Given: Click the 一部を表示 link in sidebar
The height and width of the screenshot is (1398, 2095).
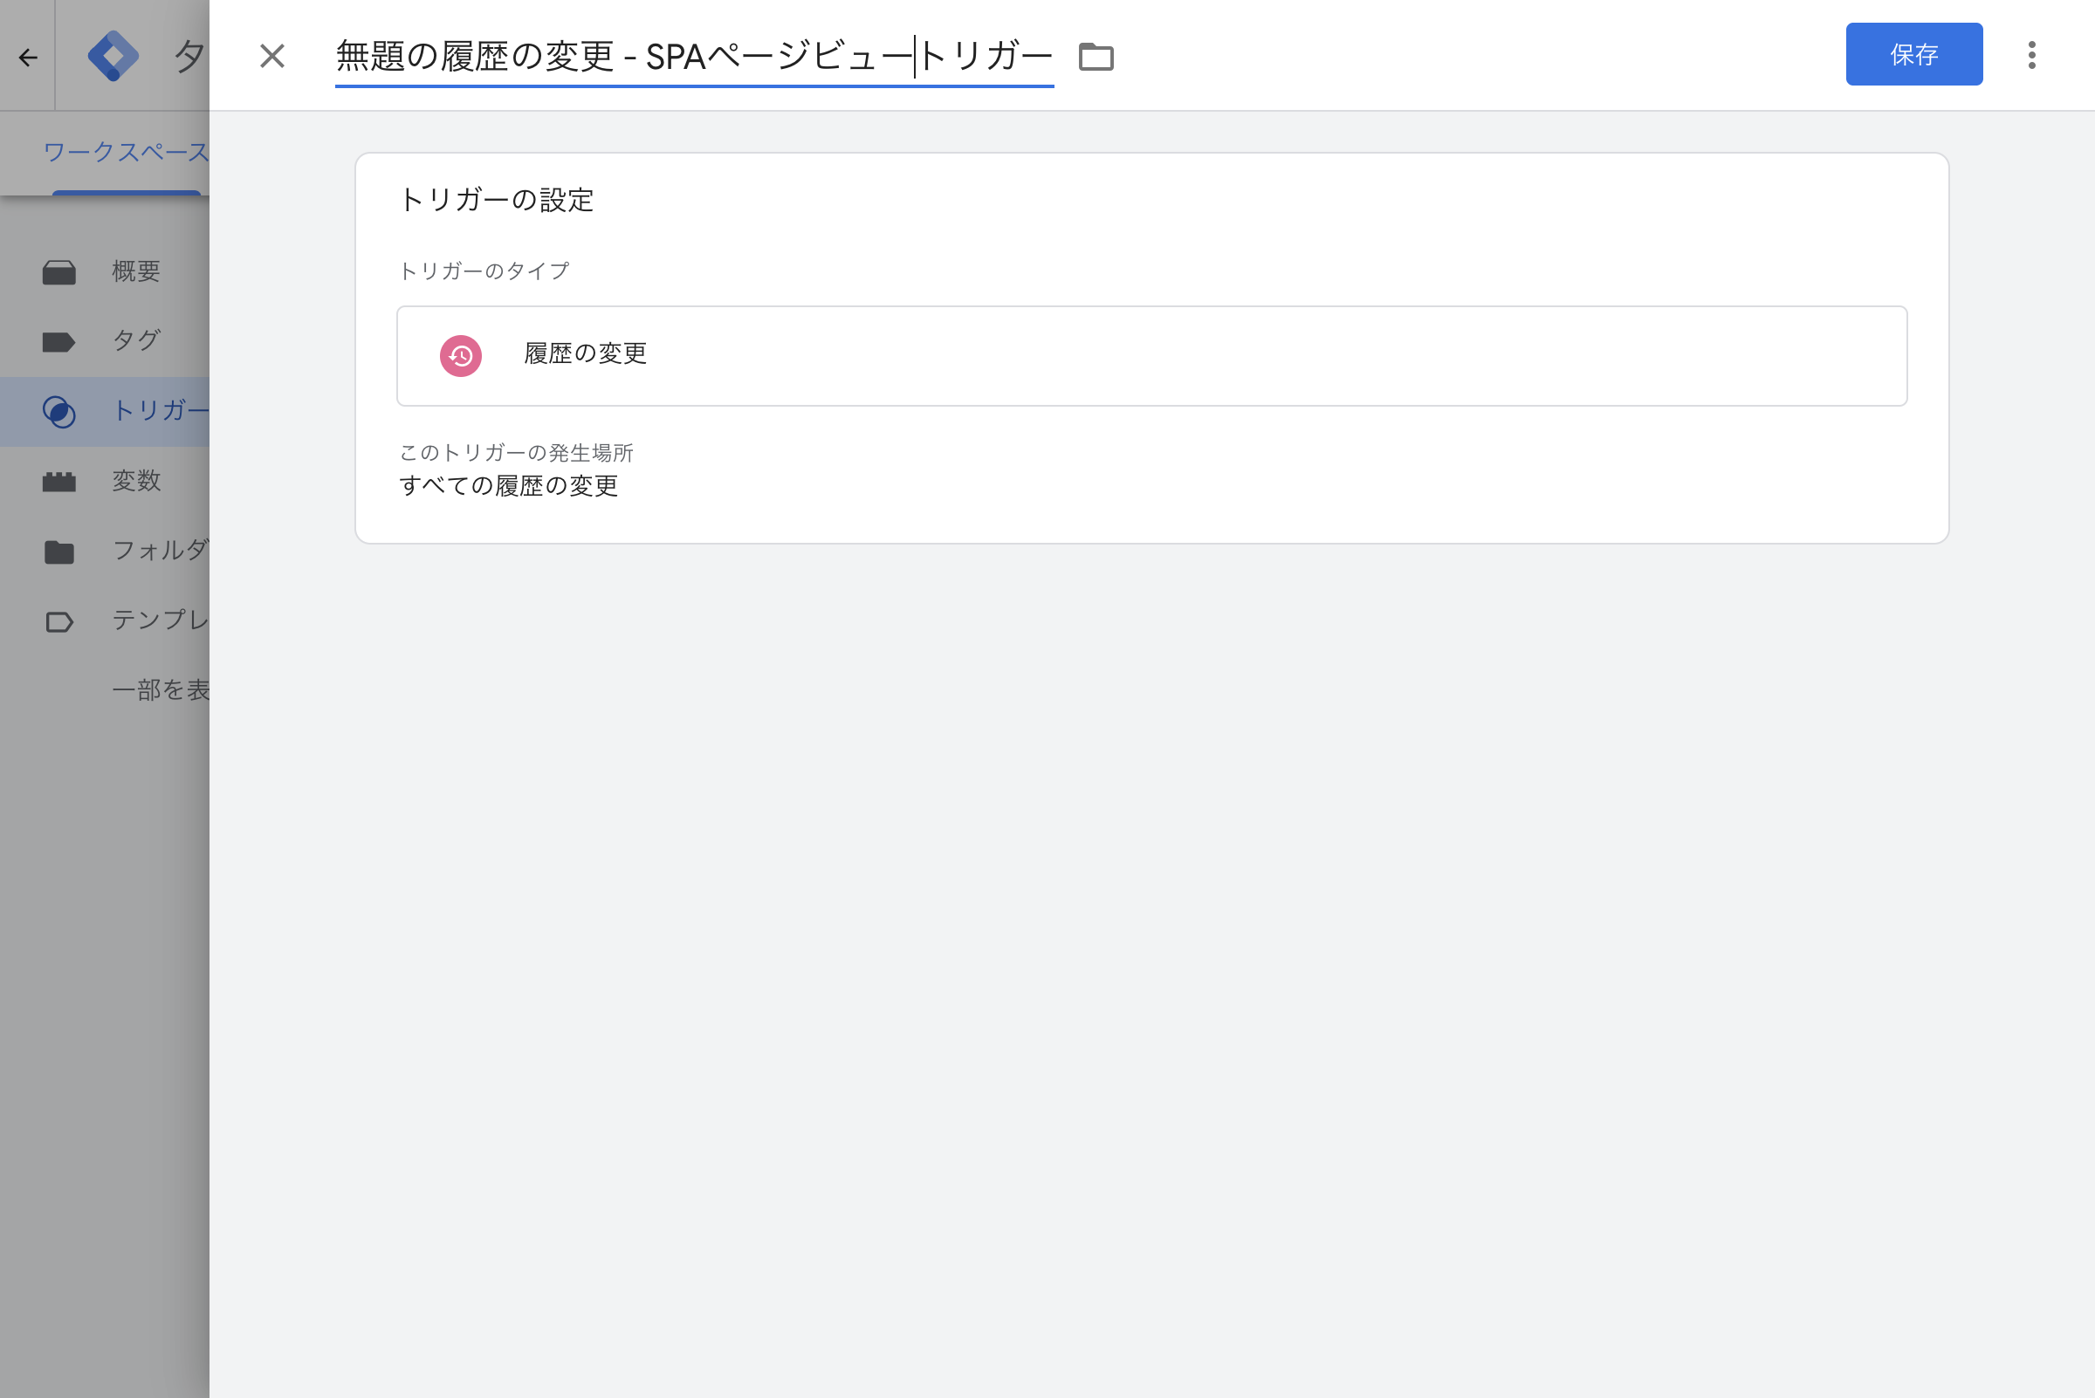Looking at the screenshot, I should point(161,689).
